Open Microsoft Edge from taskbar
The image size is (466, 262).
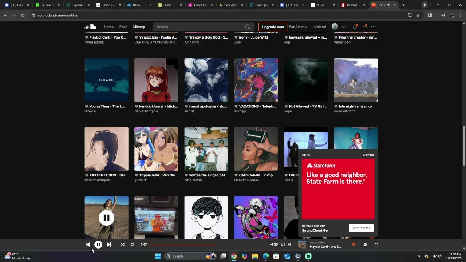click(266, 256)
